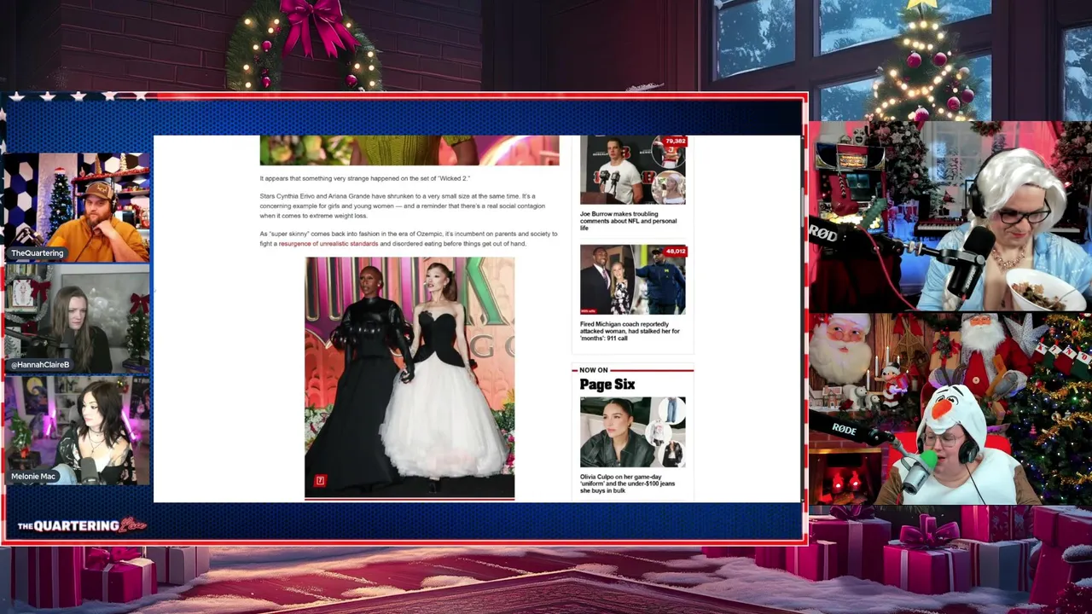Image resolution: width=1092 pixels, height=614 pixels.
Task: Click the Michigan coach article thumbnail
Action: tap(632, 280)
